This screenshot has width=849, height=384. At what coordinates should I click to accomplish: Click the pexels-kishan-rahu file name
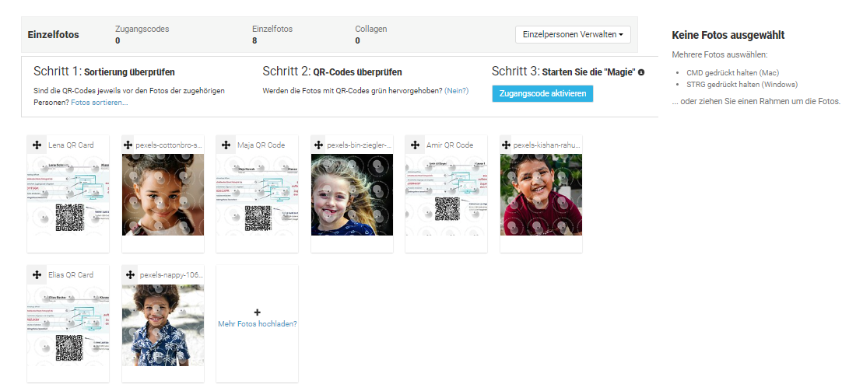pyautogui.click(x=547, y=145)
